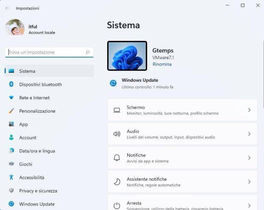Click the vertical scrollbar on the right edge
Viewport: 264px width, 210px height.
[x=263, y=75]
